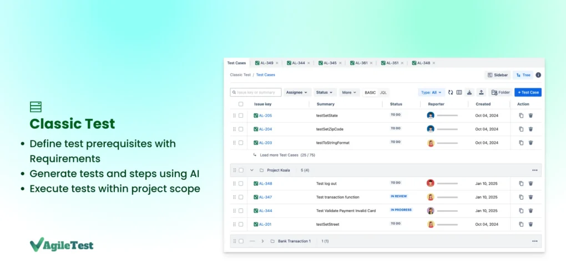The width and height of the screenshot is (566, 276).
Task: Switch search mode to BASIC
Action: coord(370,92)
